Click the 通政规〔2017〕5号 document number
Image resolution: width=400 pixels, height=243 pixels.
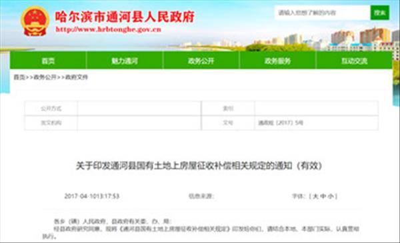pos(281,122)
